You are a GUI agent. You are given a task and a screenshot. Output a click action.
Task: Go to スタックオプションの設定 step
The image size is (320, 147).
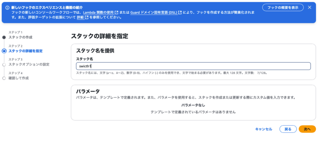click(29, 64)
